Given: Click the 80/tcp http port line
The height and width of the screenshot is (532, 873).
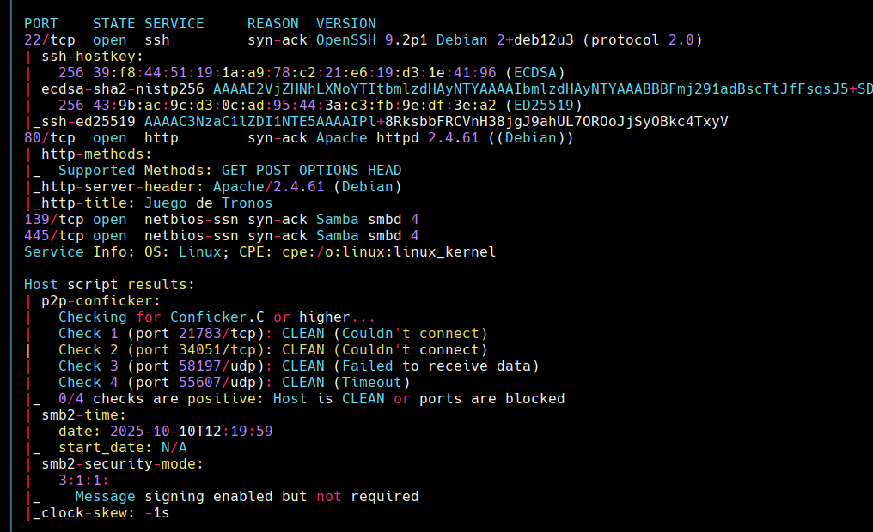Looking at the screenshot, I should [x=298, y=138].
